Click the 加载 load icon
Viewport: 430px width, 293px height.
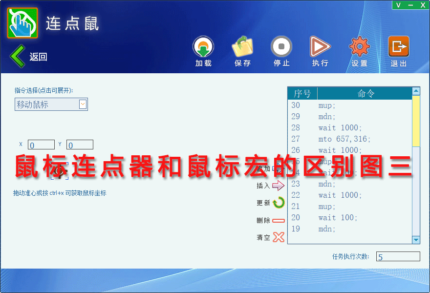pos(203,46)
